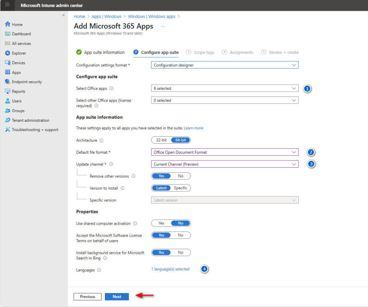The width and height of the screenshot is (368, 307).
Task: Switch architecture to 32-bit
Action: (x=161, y=140)
